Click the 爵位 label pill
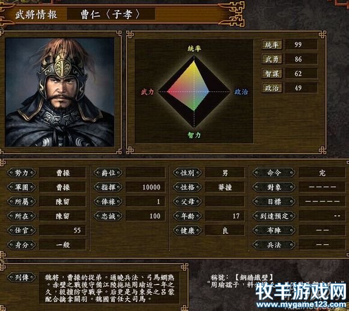 pos(108,173)
